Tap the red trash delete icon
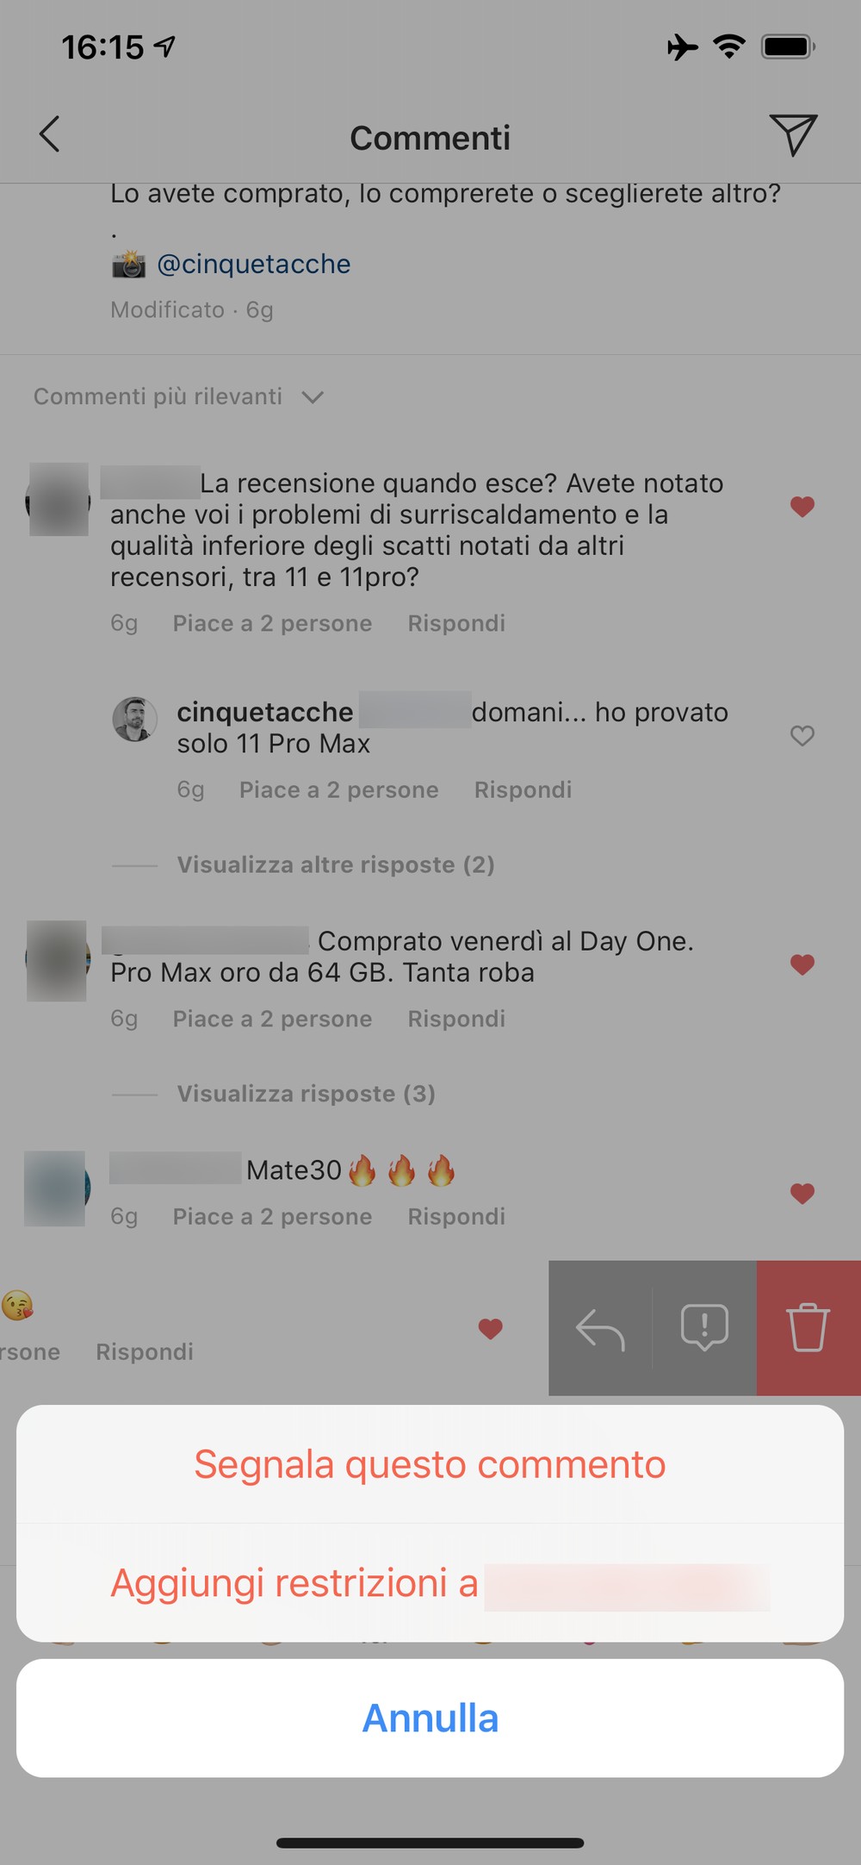This screenshot has height=1865, width=861. tap(808, 1328)
